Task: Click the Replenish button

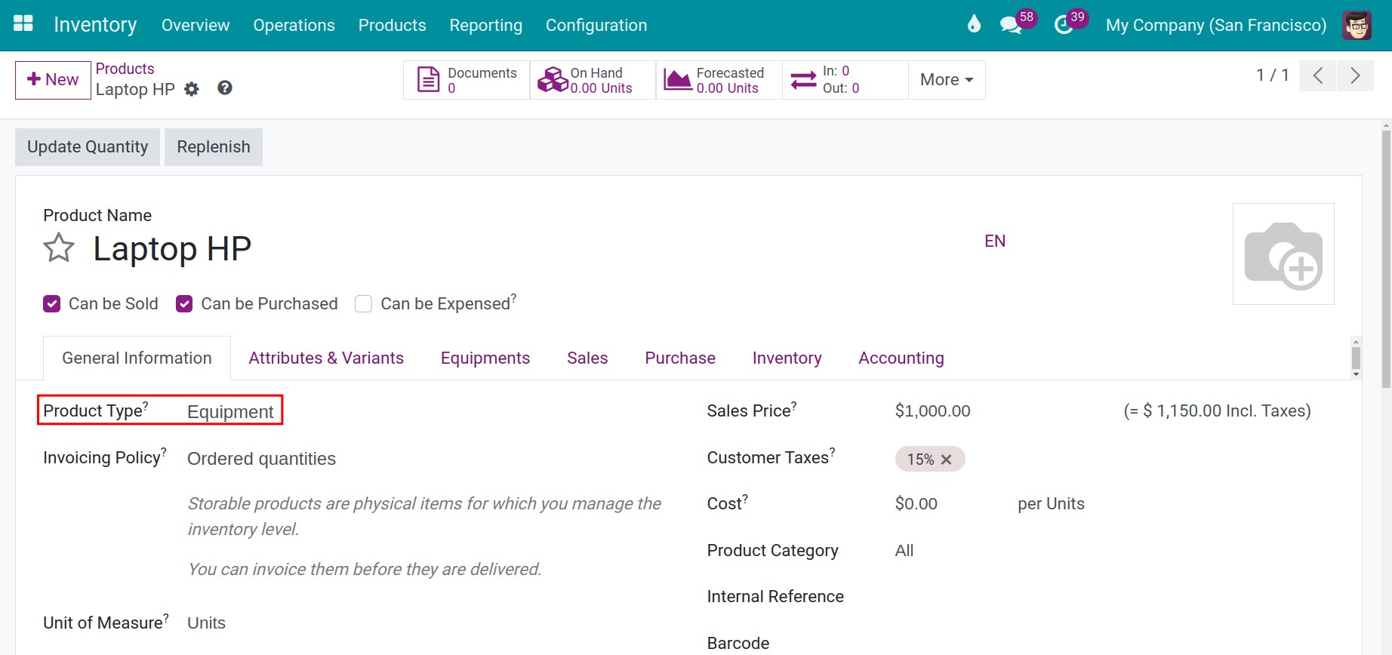Action: point(214,147)
